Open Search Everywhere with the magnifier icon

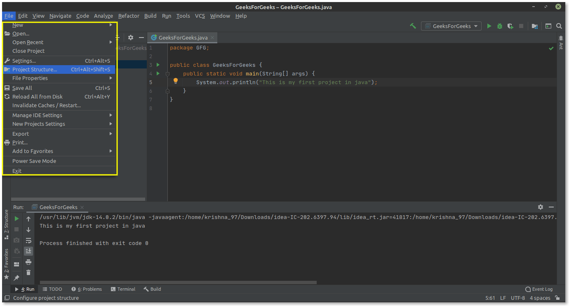pyautogui.click(x=559, y=26)
